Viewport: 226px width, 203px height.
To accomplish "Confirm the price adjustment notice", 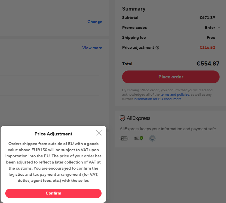I will point(53,193).
